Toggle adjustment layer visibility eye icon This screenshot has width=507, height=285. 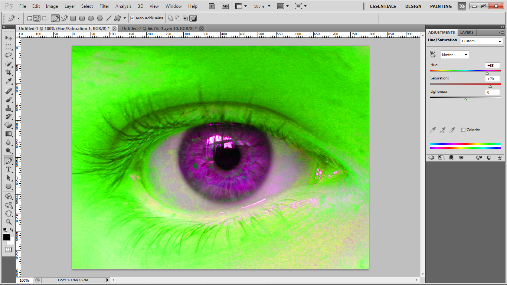[x=461, y=158]
